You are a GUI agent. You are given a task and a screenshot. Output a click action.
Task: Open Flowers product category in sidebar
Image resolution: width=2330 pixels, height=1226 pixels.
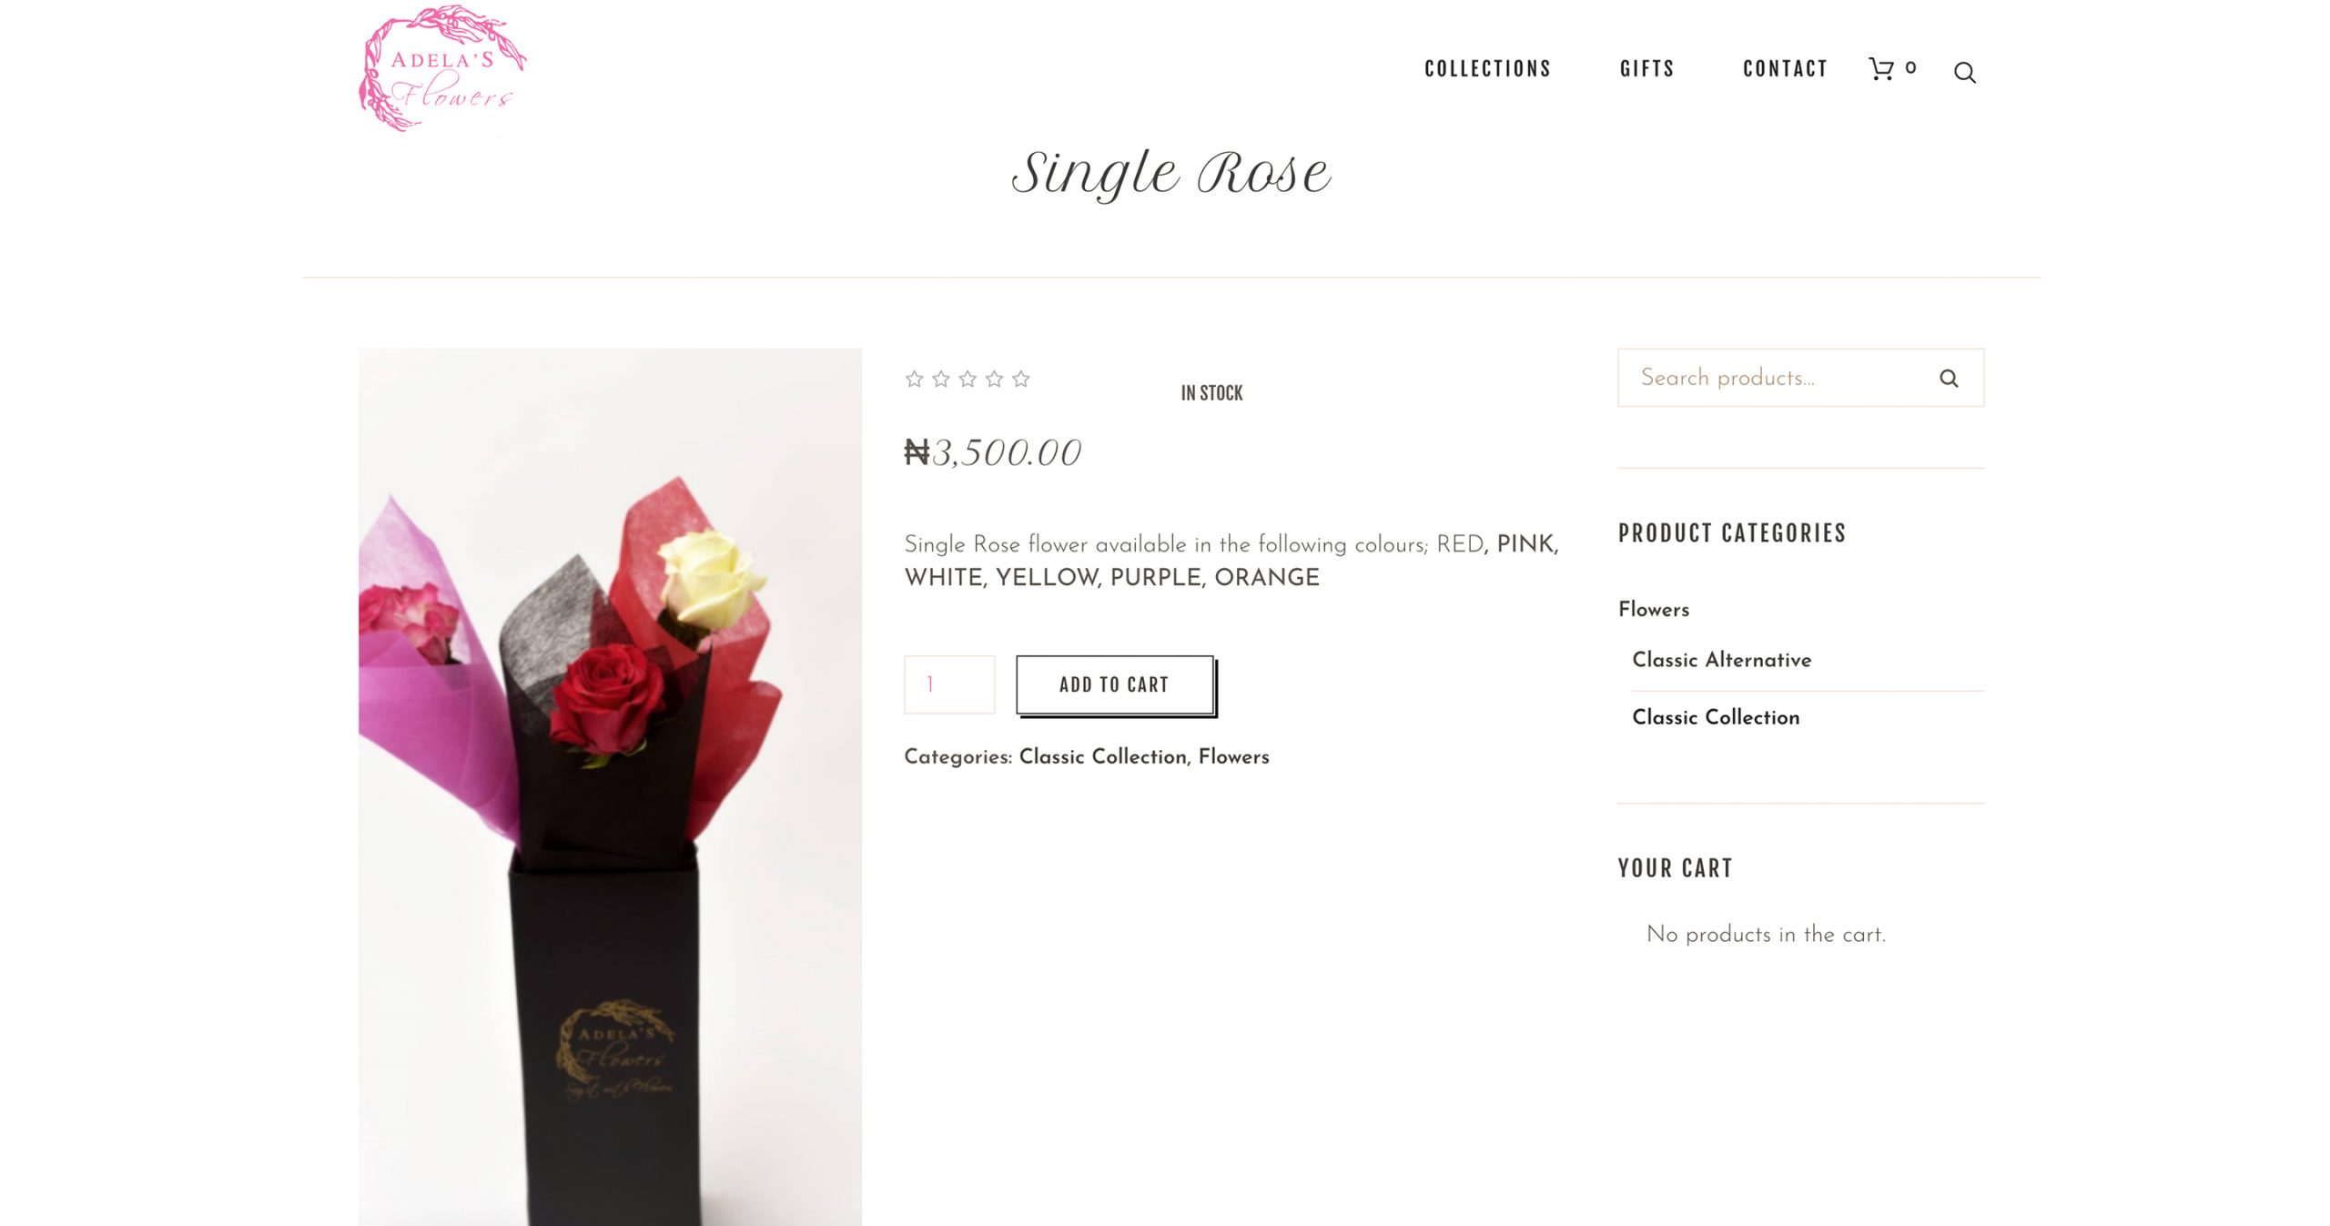pyautogui.click(x=1654, y=610)
